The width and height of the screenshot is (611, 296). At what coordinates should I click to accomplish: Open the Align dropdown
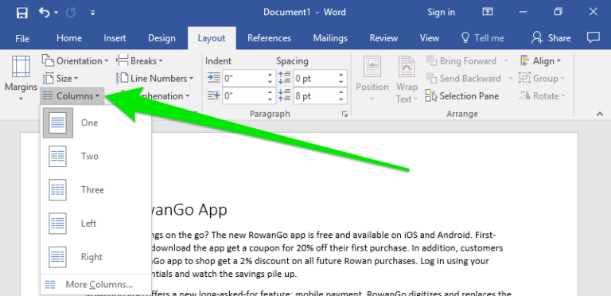pyautogui.click(x=540, y=60)
